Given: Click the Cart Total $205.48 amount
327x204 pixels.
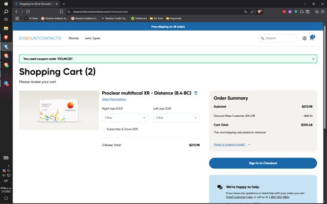Looking at the screenshot, I should tap(307, 125).
